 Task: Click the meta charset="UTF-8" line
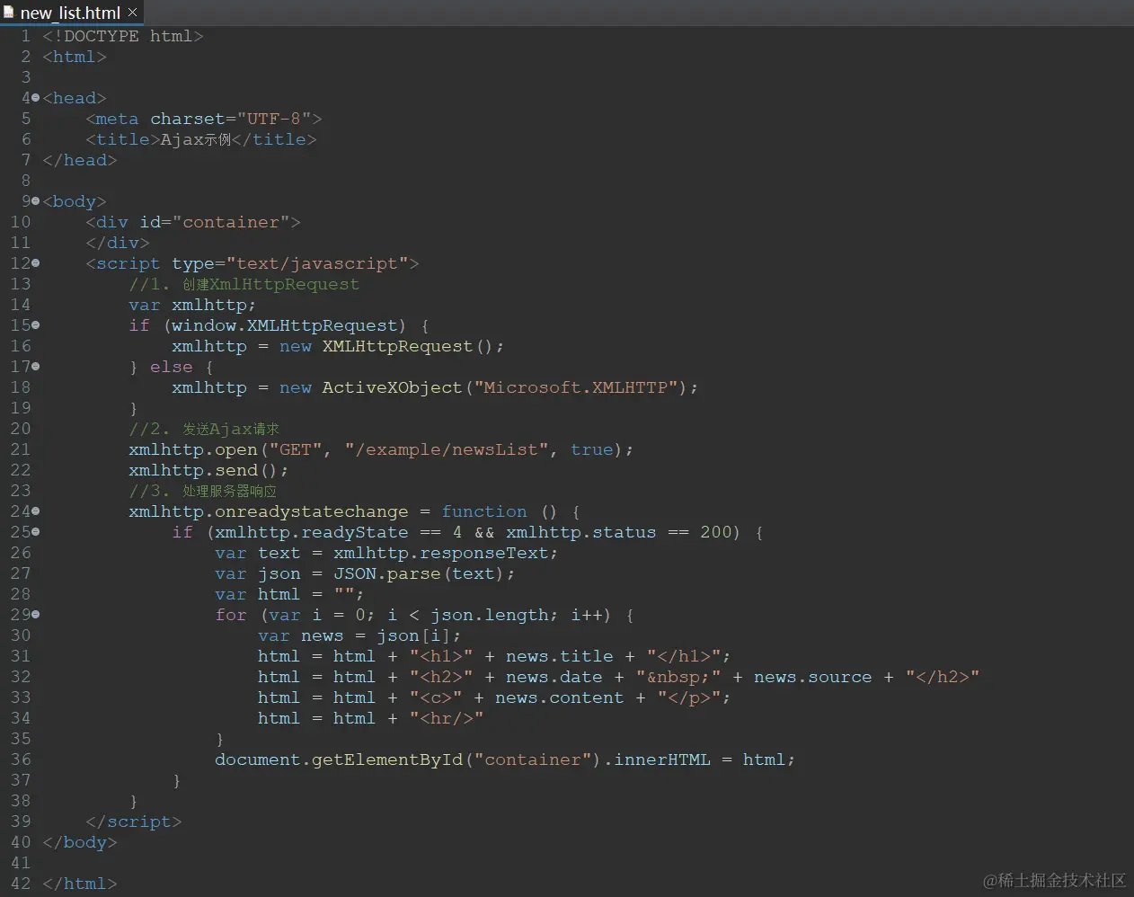pos(204,119)
